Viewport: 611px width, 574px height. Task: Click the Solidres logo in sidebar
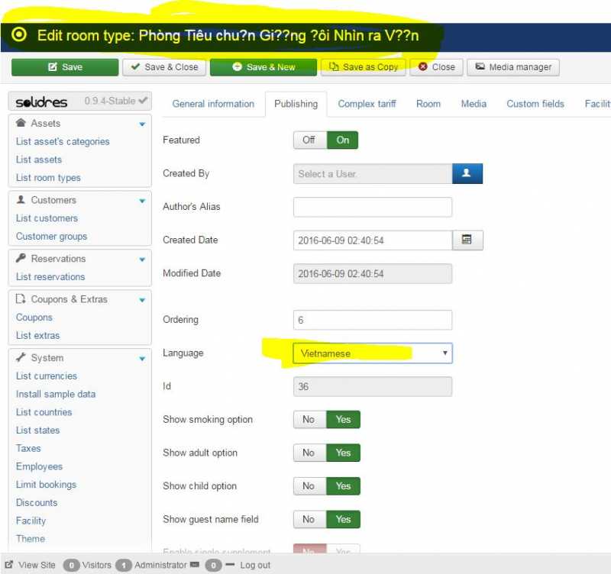(42, 102)
